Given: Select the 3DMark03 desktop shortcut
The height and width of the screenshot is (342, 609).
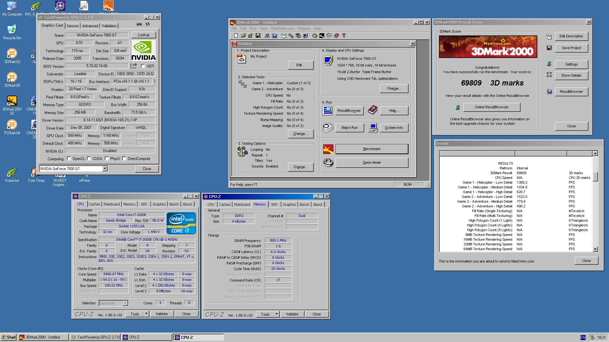Looking at the screenshot, I should (x=12, y=56).
